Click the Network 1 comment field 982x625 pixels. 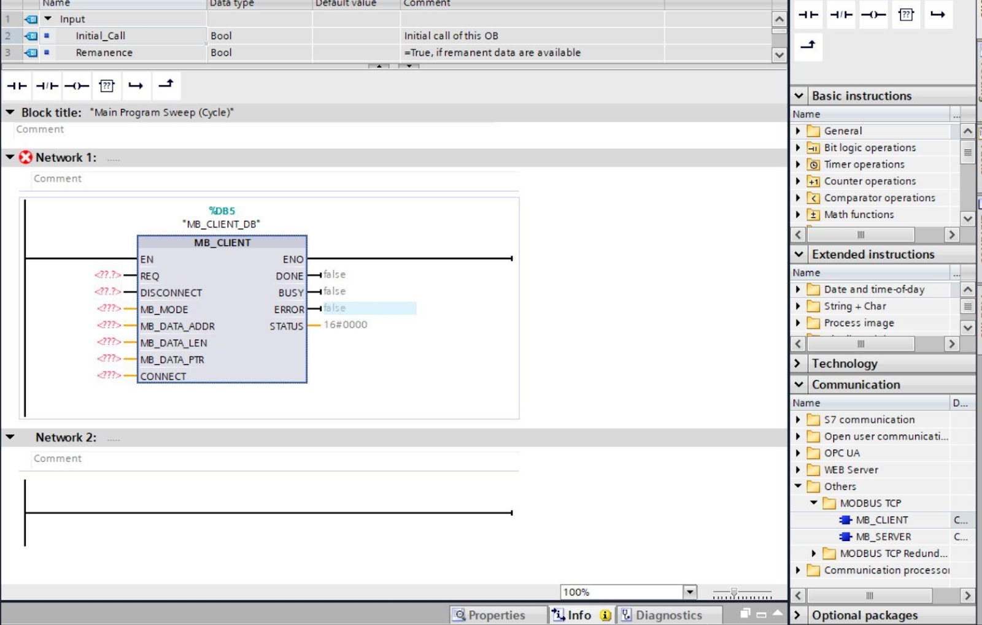point(58,178)
